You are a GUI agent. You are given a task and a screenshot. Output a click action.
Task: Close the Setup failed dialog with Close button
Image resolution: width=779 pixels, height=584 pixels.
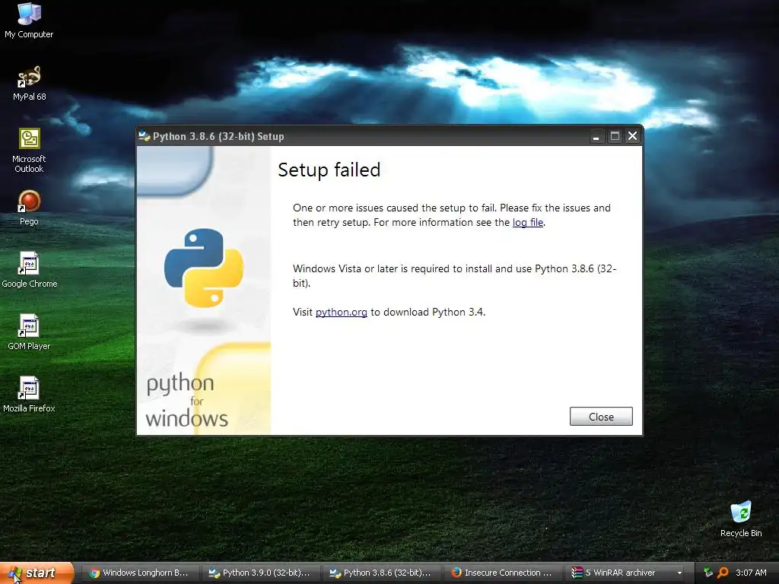tap(601, 417)
